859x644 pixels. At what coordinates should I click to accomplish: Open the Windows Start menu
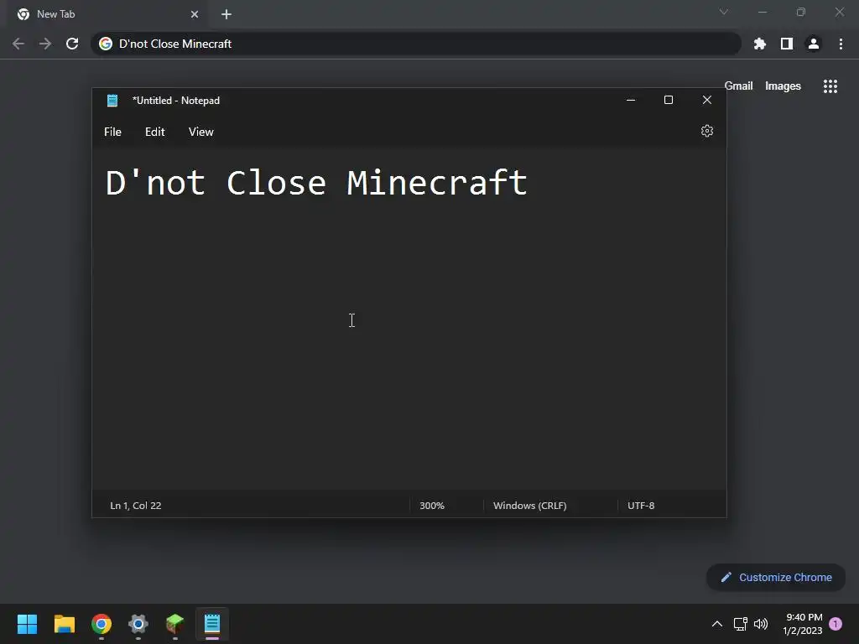[x=27, y=624]
